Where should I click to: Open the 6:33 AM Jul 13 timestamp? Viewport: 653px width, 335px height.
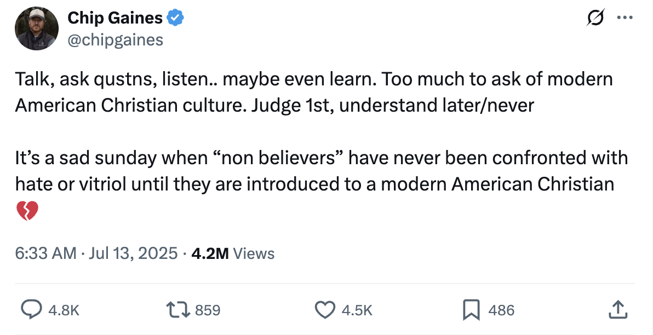click(96, 253)
